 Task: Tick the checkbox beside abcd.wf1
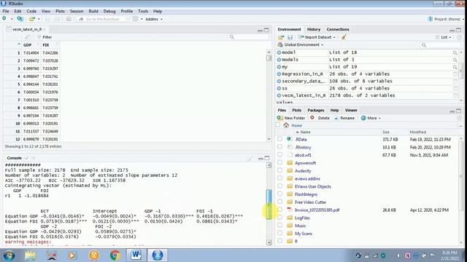click(x=279, y=154)
